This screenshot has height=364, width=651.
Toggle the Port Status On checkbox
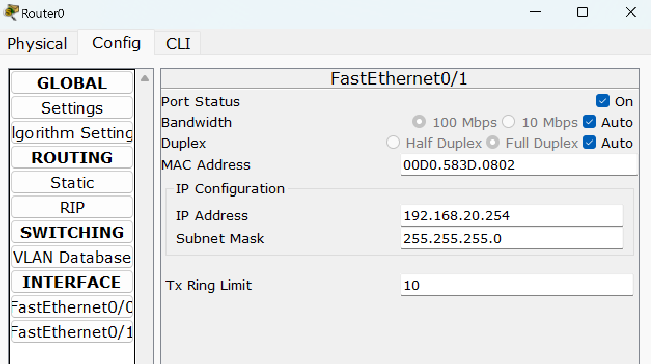(x=603, y=101)
